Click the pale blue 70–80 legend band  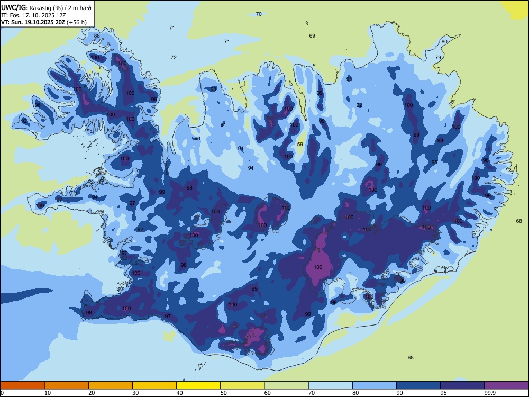coord(330,385)
